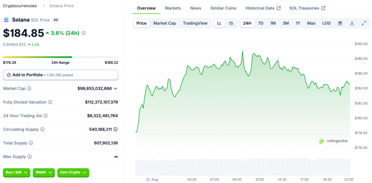This screenshot has width=372, height=183.
Task: Open the Earn Crypto dropdown
Action: [x=73, y=172]
